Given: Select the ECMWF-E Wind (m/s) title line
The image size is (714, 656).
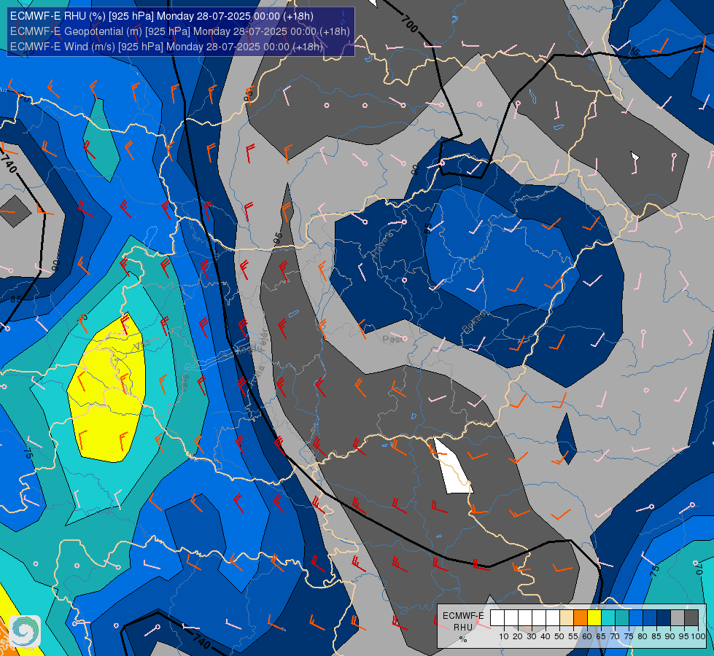Looking at the screenshot, I should (167, 47).
